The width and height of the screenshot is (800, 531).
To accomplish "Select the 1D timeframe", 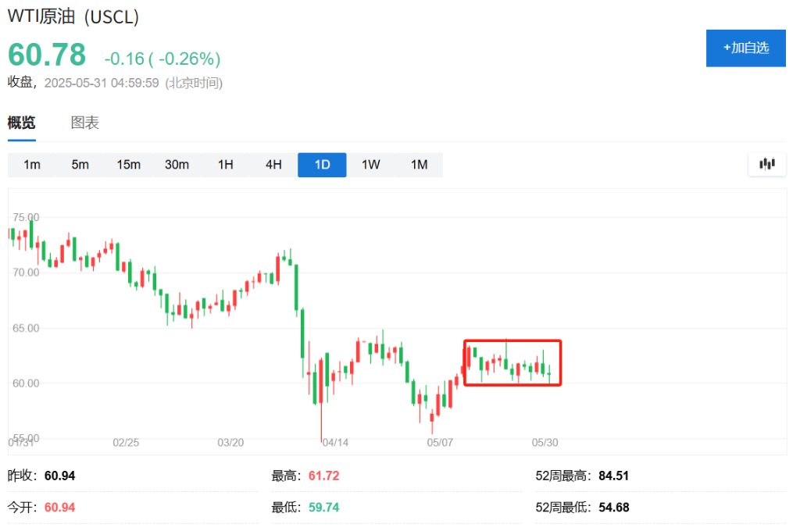I will click(322, 164).
